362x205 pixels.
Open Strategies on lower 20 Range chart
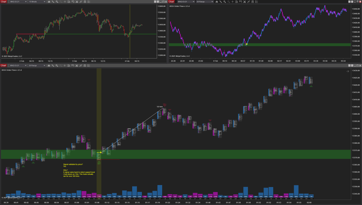(85, 65)
